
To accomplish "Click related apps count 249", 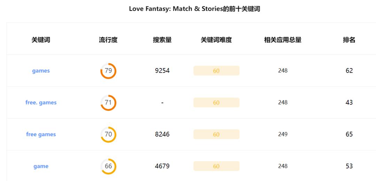I will pyautogui.click(x=283, y=134).
